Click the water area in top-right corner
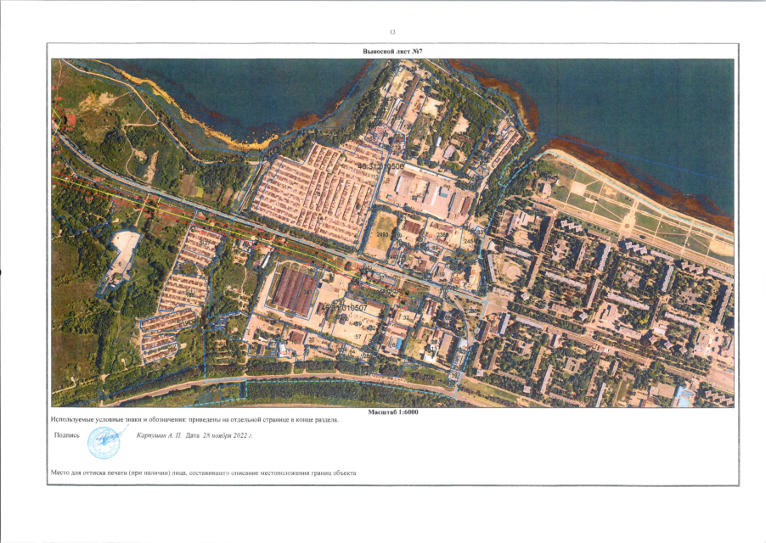766x543 pixels. (645, 93)
